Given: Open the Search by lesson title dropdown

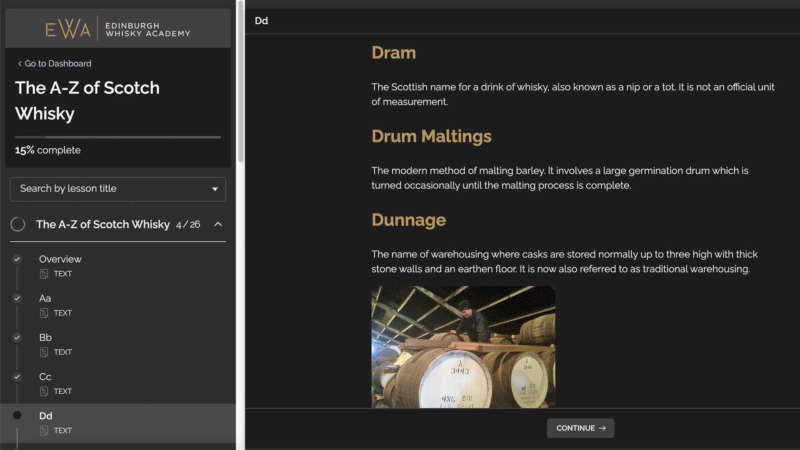Looking at the screenshot, I should 118,189.
